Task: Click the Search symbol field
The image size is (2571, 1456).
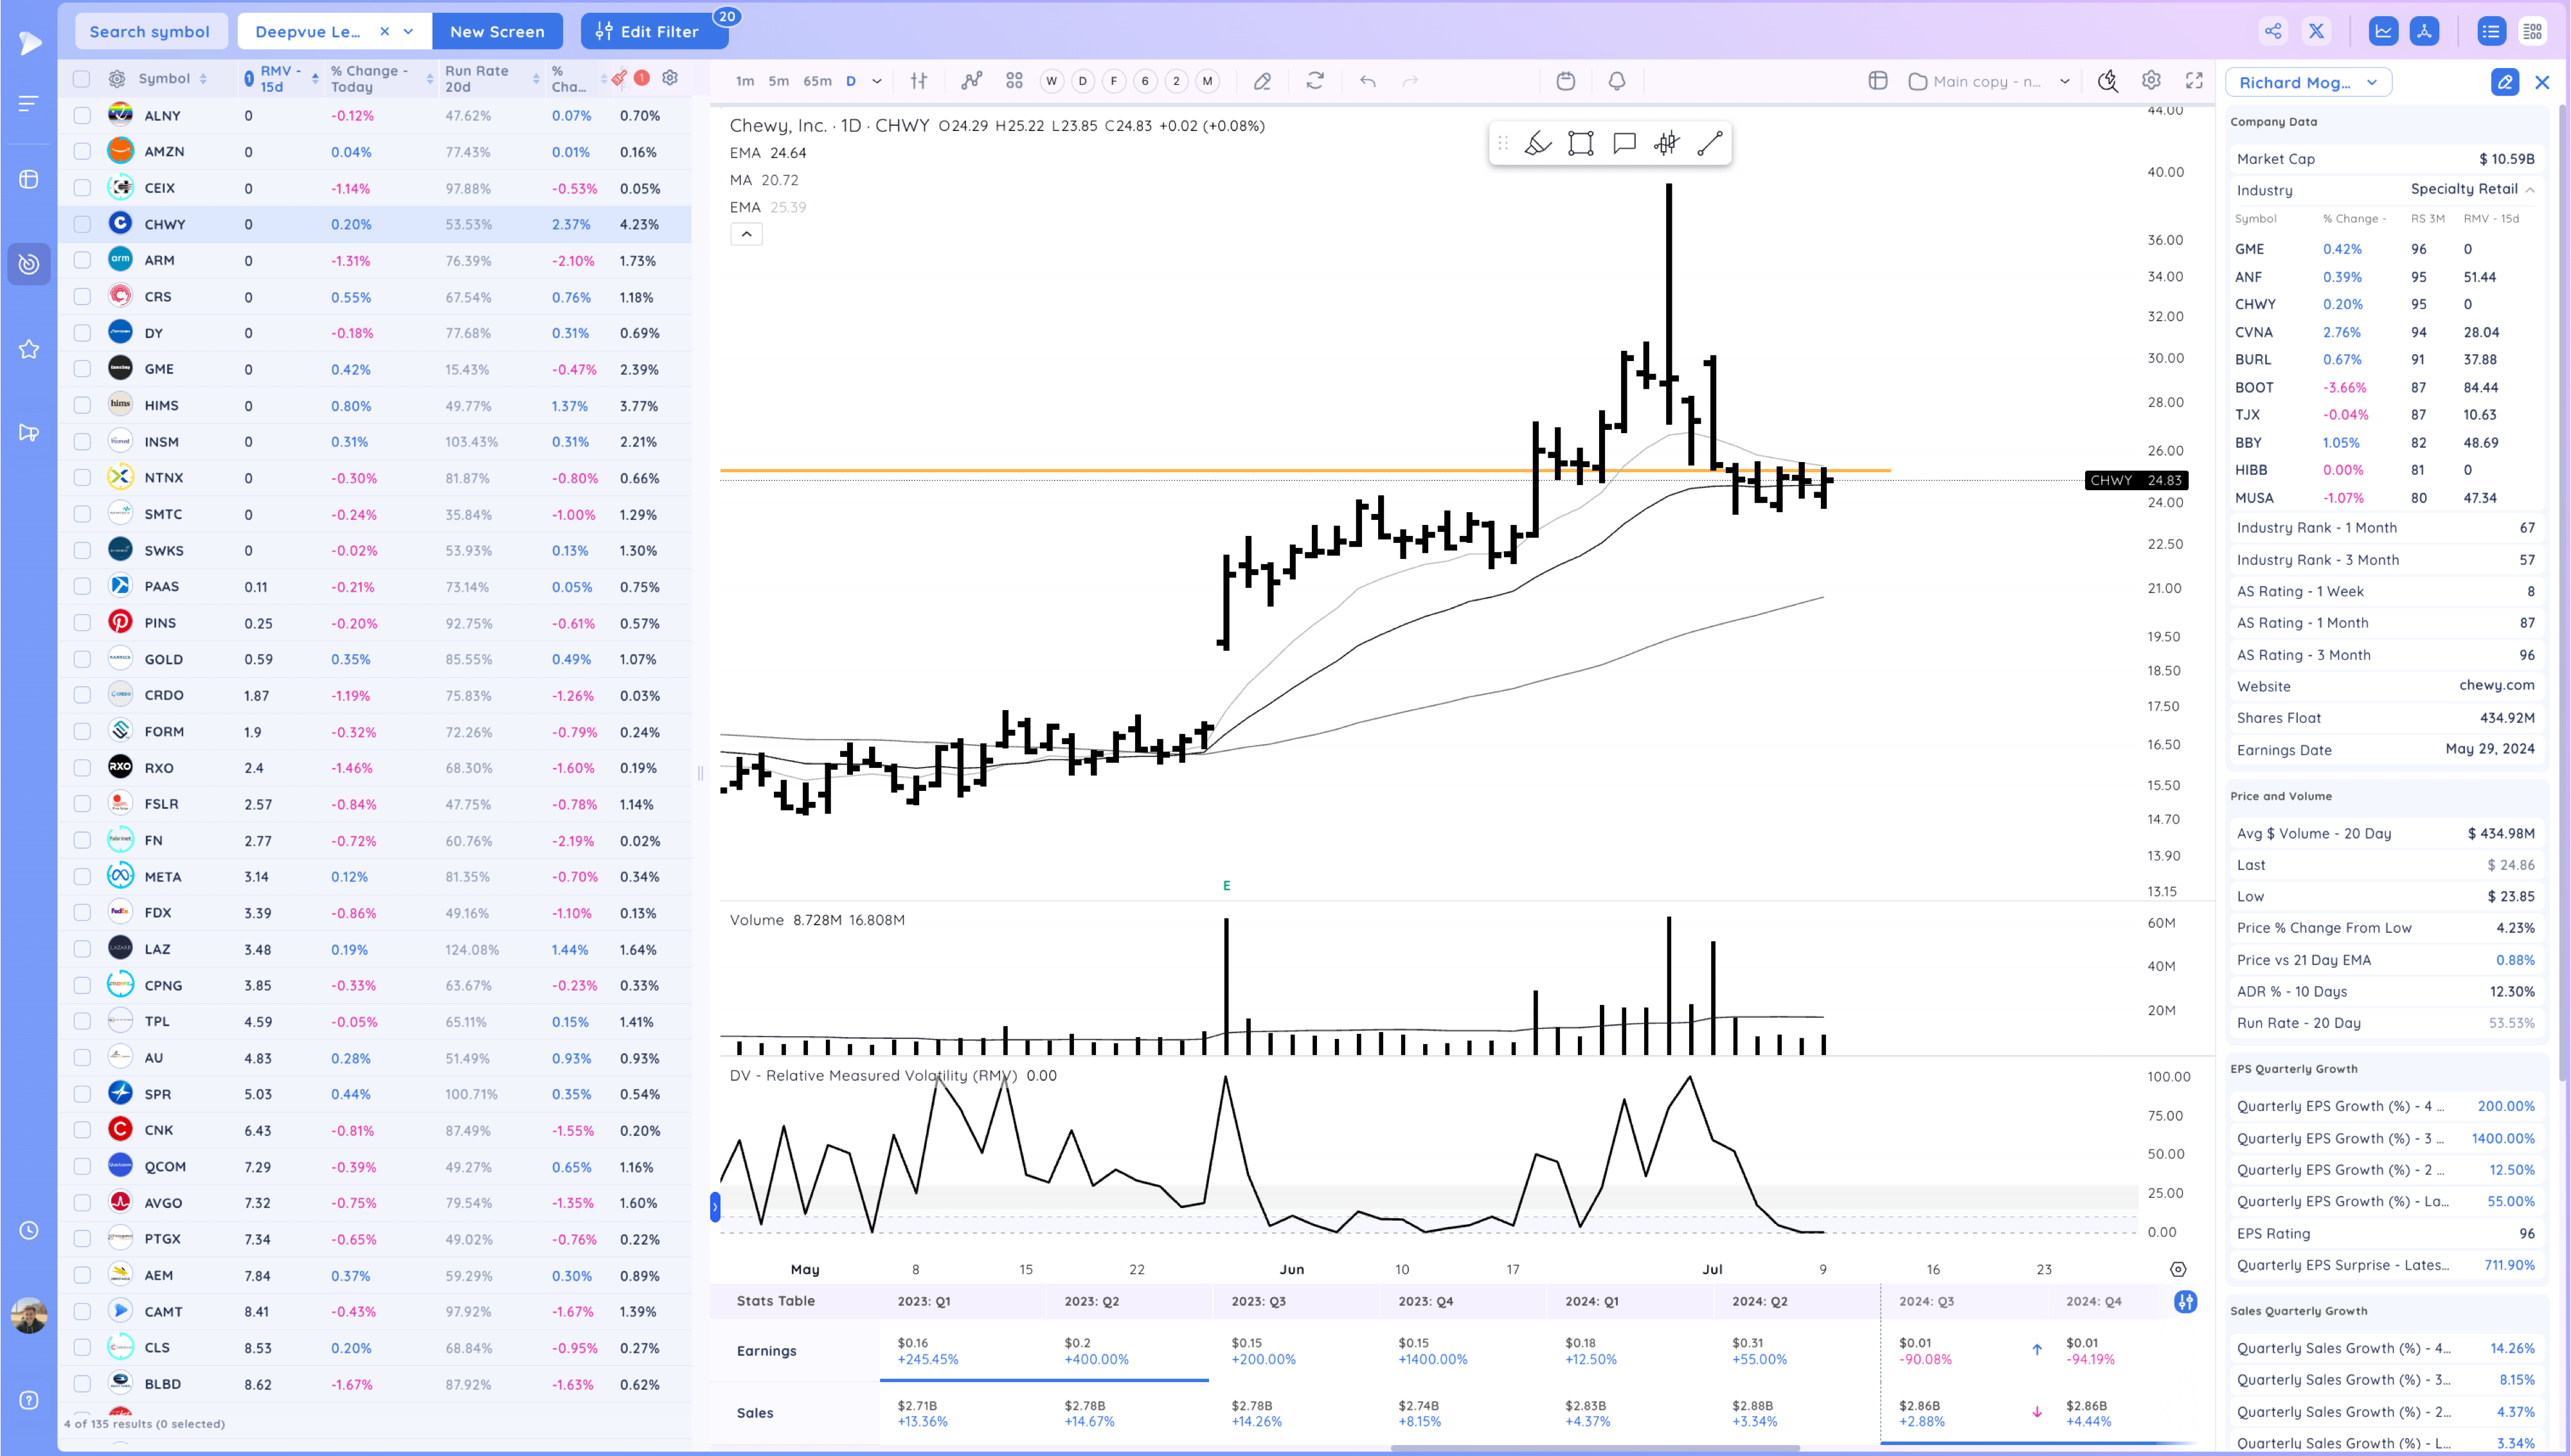Action: click(x=150, y=31)
